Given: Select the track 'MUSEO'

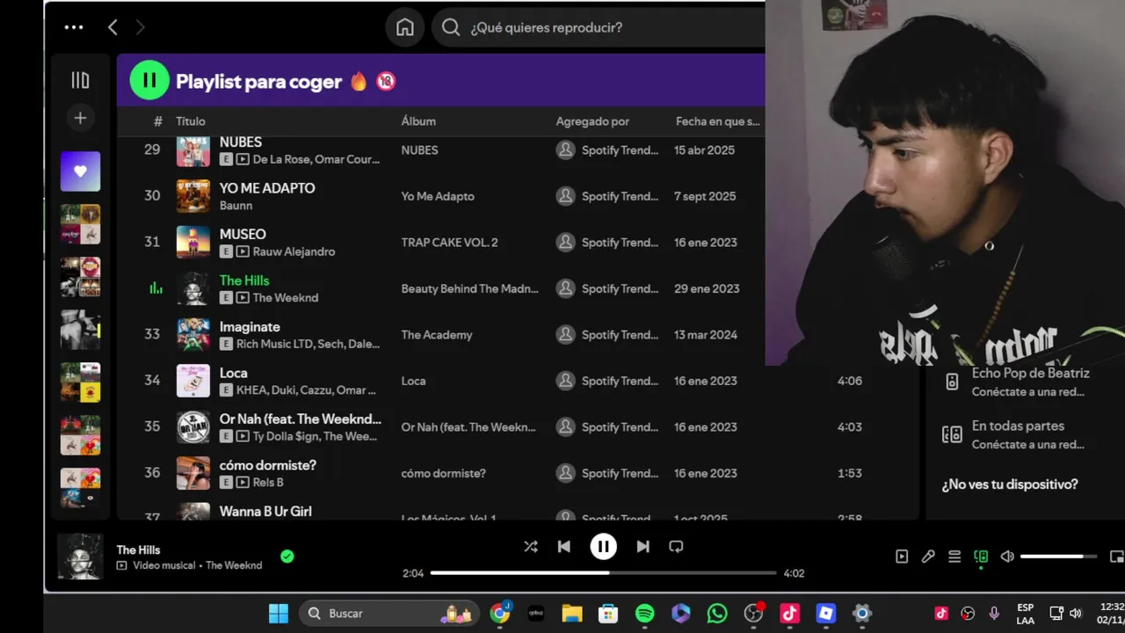Looking at the screenshot, I should point(243,234).
